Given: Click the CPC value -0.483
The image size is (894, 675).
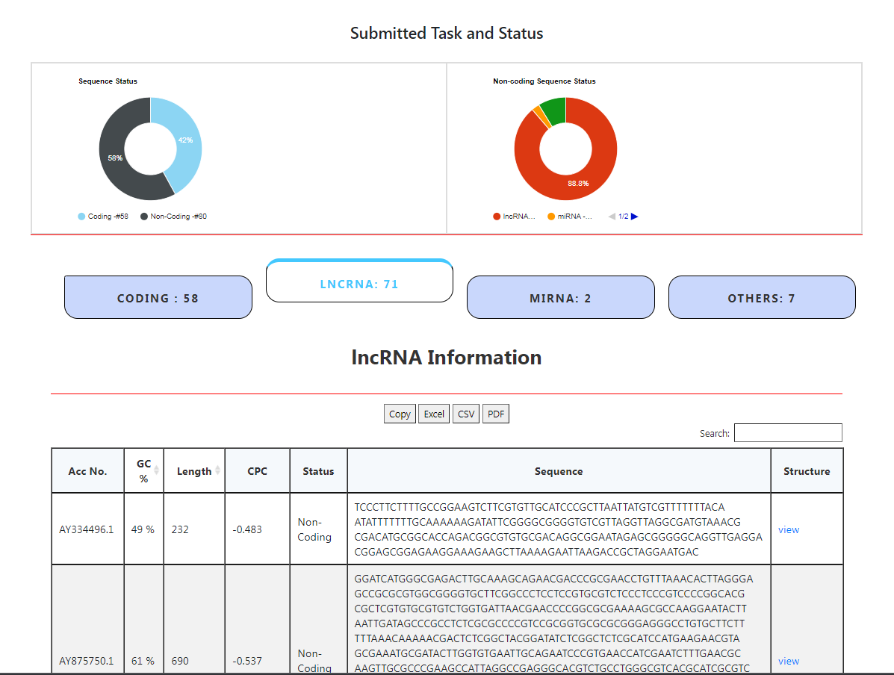Looking at the screenshot, I should tap(247, 529).
